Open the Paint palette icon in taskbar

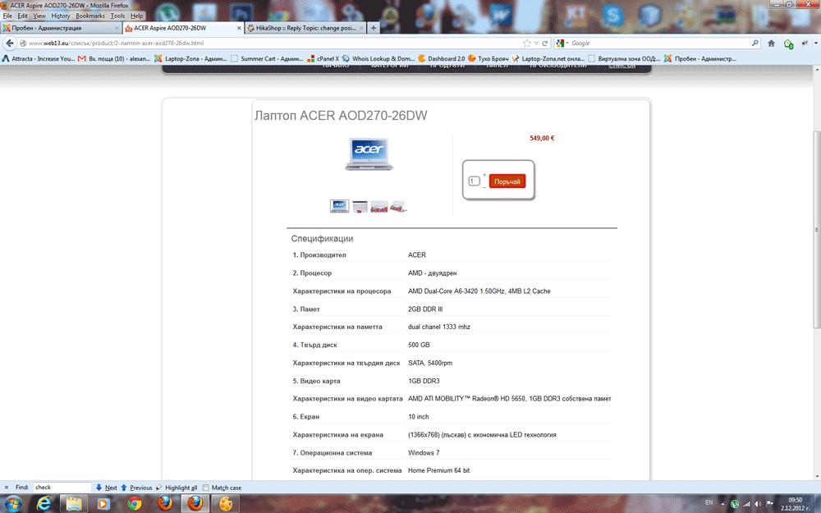[226, 504]
